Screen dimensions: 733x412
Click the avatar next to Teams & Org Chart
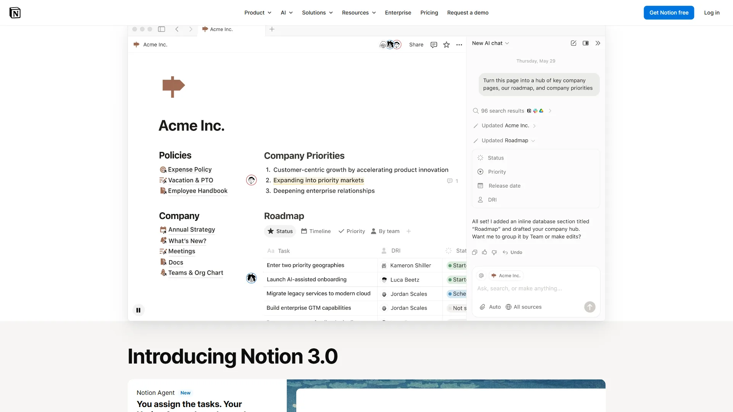point(251,278)
